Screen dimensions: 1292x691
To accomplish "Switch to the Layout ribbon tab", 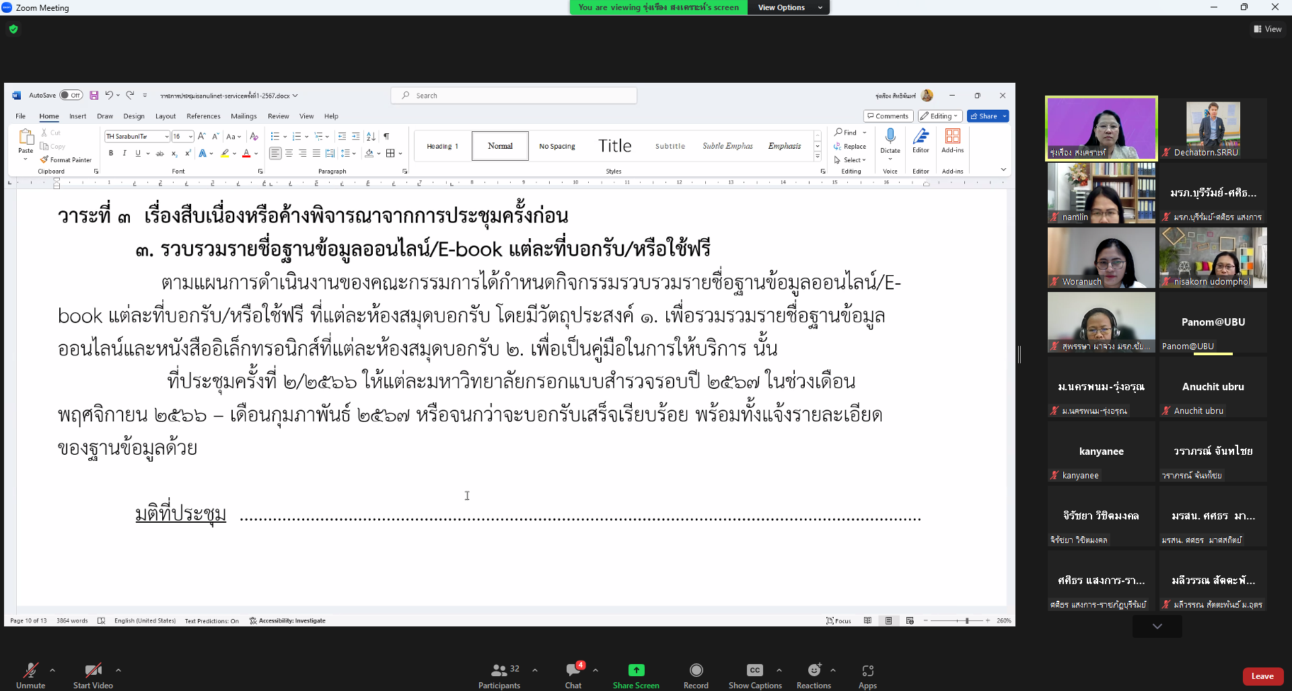I will click(x=165, y=116).
